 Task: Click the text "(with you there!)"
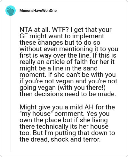pos(82,88)
